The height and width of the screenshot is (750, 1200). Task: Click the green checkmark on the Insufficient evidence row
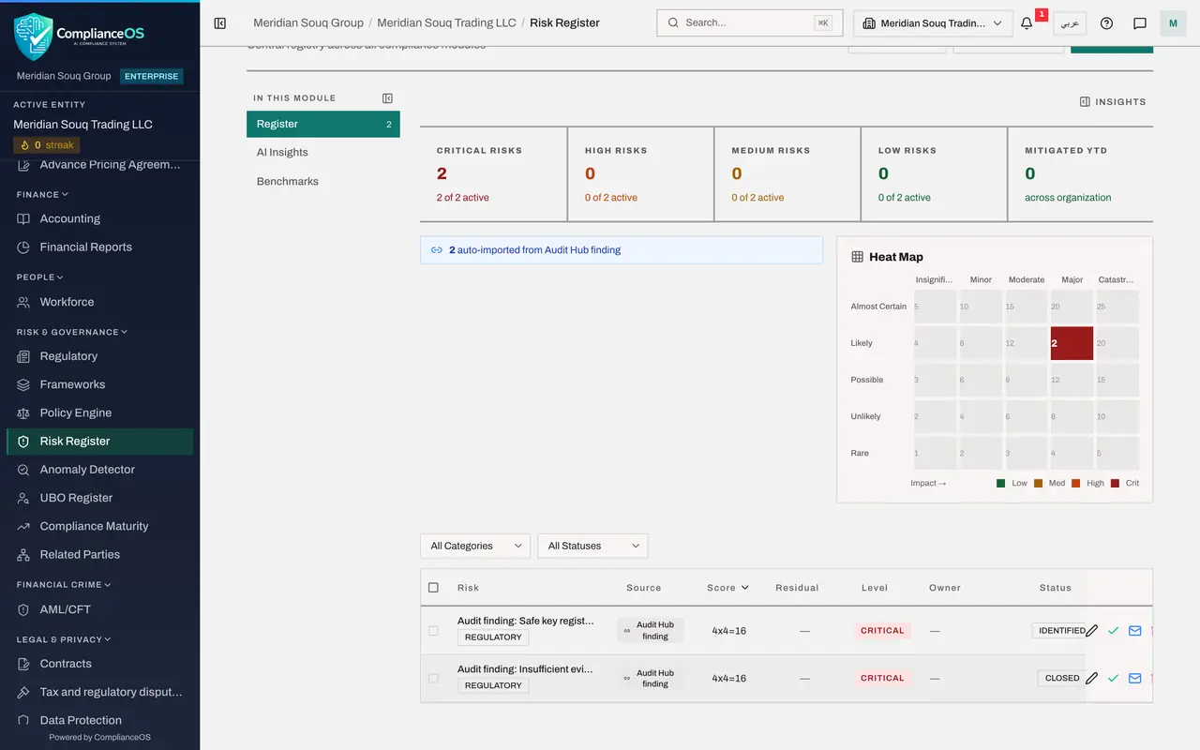pyautogui.click(x=1113, y=678)
